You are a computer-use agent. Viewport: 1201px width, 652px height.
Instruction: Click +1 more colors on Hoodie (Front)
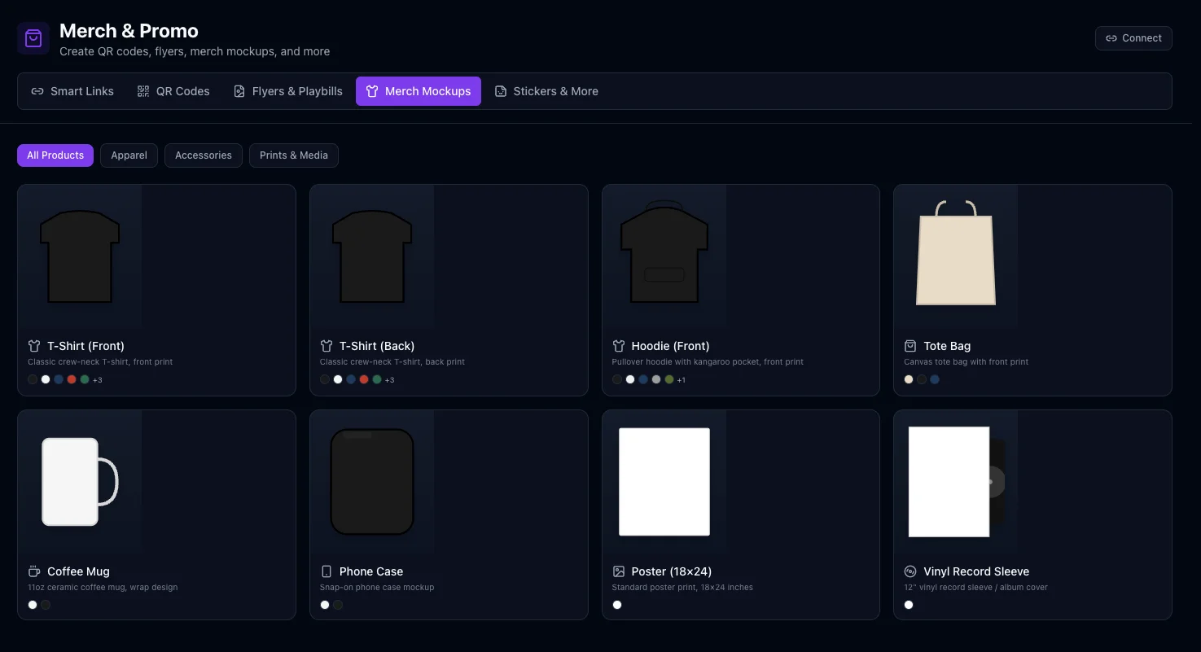(x=682, y=380)
